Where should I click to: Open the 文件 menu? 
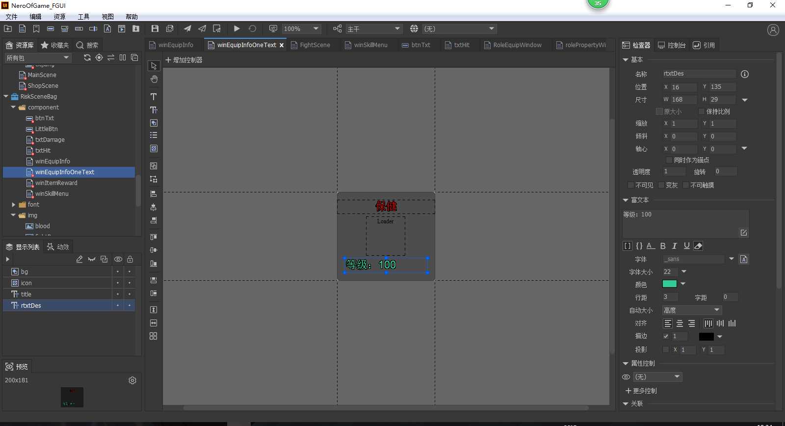pyautogui.click(x=12, y=17)
